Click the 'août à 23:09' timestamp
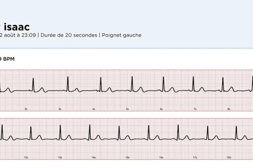 [x=20, y=35]
